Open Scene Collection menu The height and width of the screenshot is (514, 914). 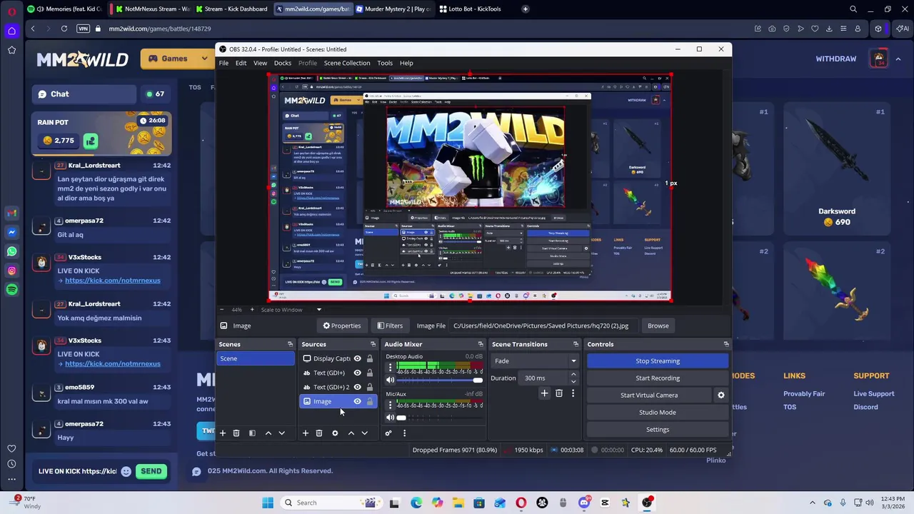point(347,63)
